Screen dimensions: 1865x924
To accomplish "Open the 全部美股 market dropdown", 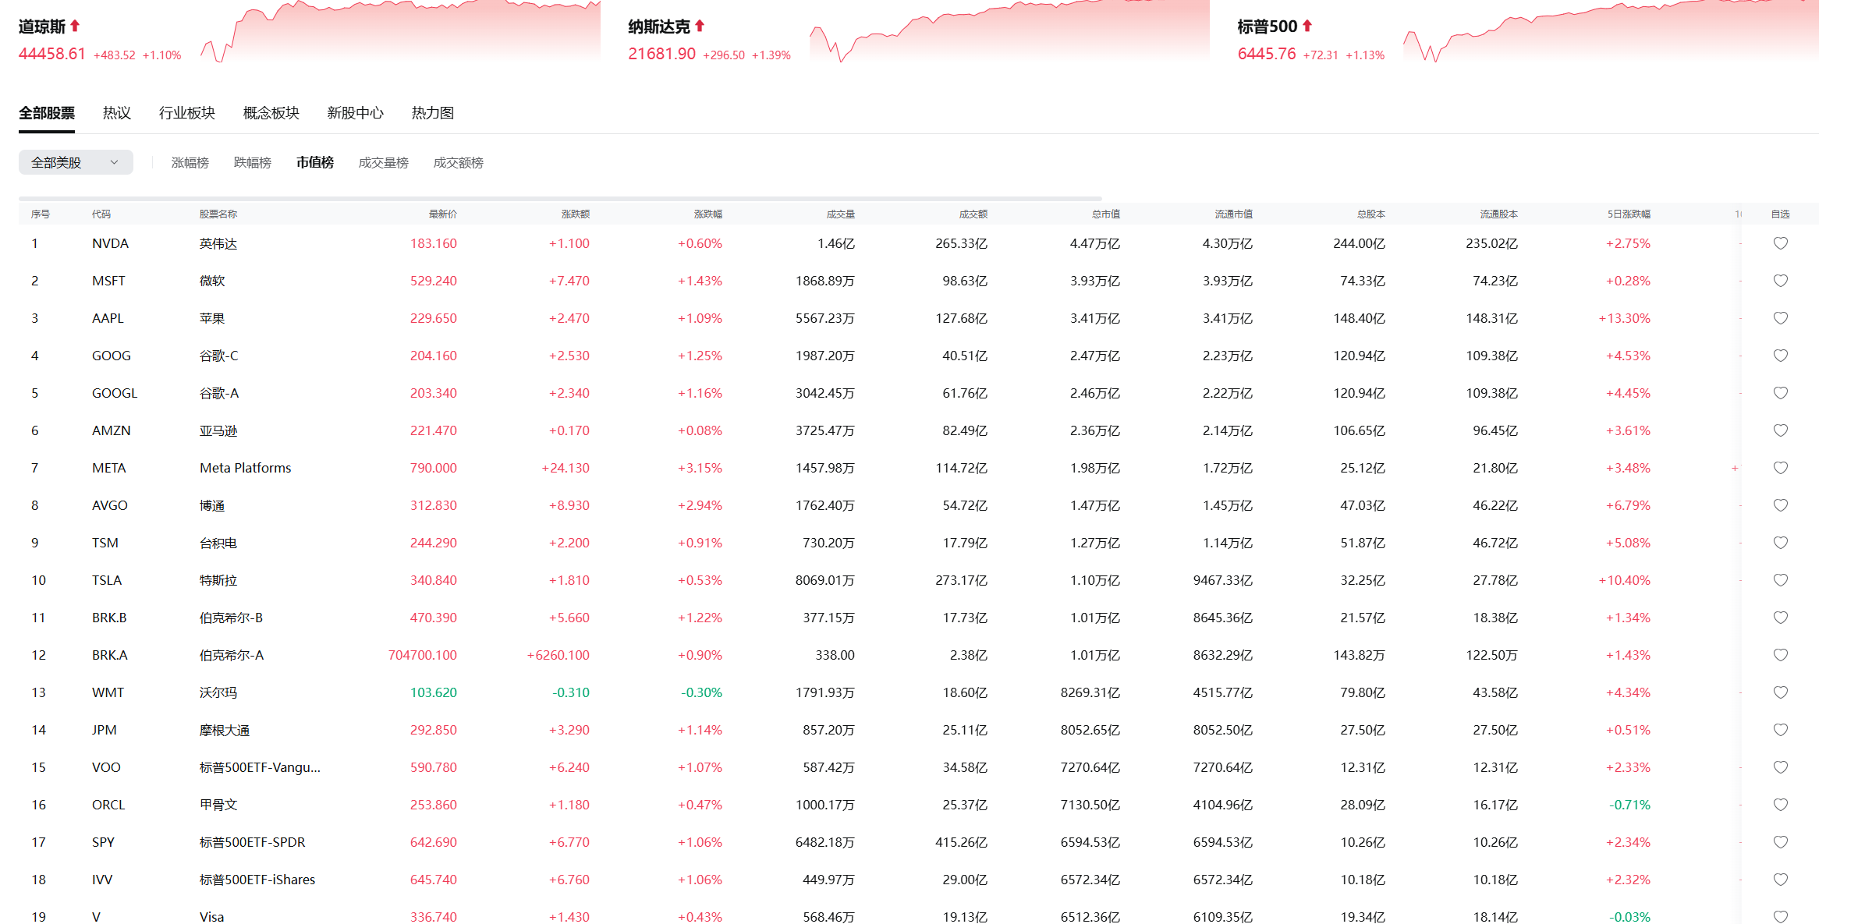I will (x=76, y=162).
